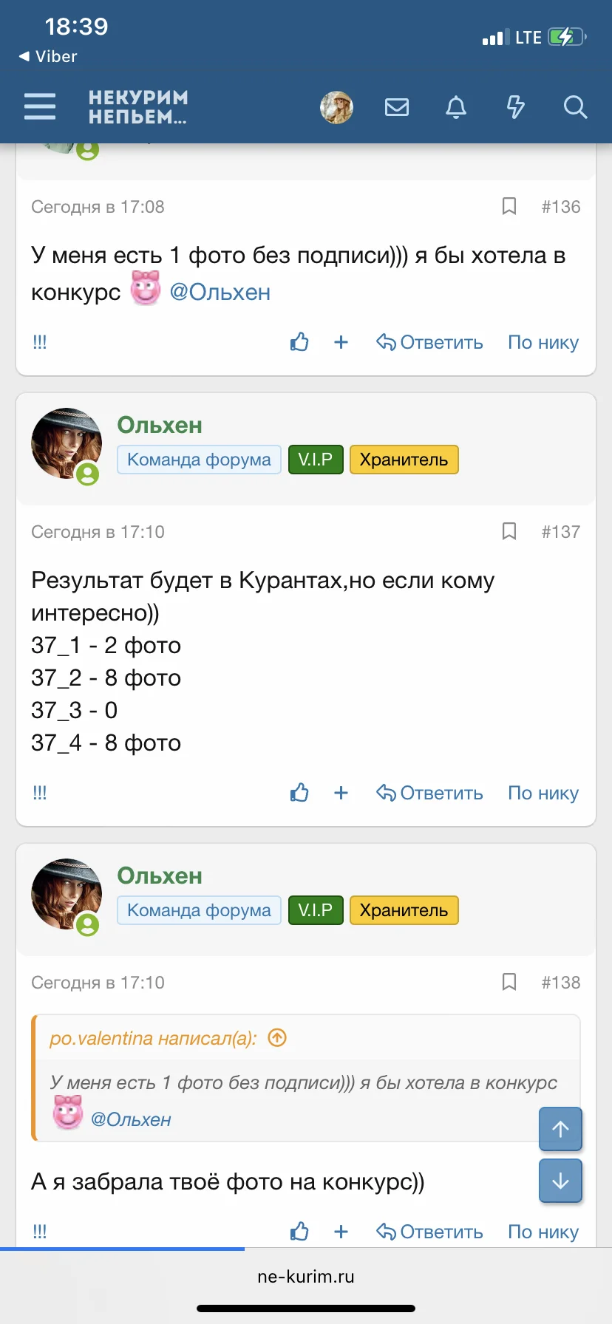Click the V.I.P badge on Ольхен's profile
Image resolution: width=612 pixels, height=1324 pixels.
(x=316, y=459)
